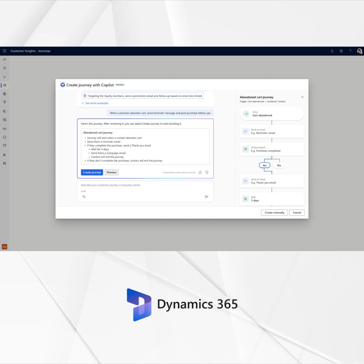Open the last sidebar library settings icon
This screenshot has width=364, height=364.
coord(4,163)
